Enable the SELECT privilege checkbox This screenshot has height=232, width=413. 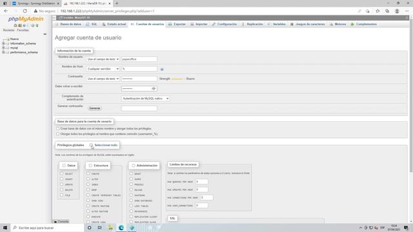(x=62, y=173)
